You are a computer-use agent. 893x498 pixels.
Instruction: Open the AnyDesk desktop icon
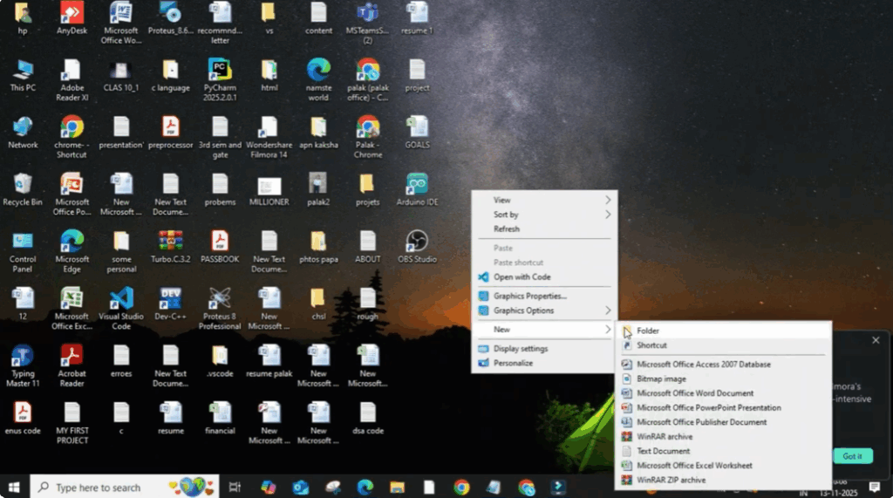pyautogui.click(x=72, y=17)
